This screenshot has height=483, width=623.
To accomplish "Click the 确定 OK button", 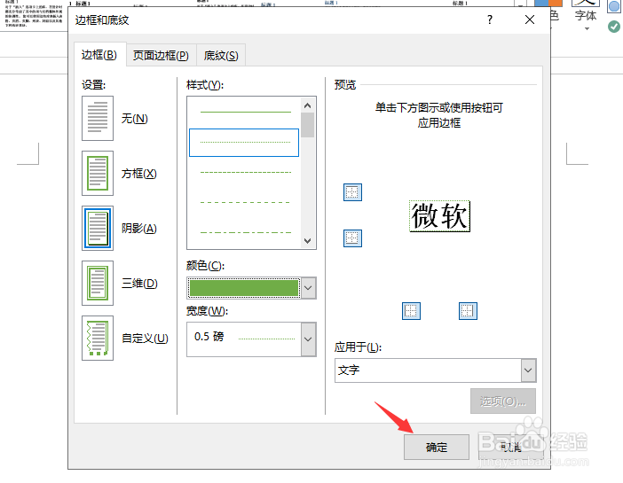I will [437, 448].
